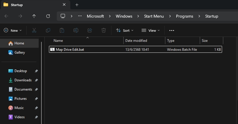Click the Delete trash can icon
Viewport: 238px width, 124px height.
pos(104,30)
